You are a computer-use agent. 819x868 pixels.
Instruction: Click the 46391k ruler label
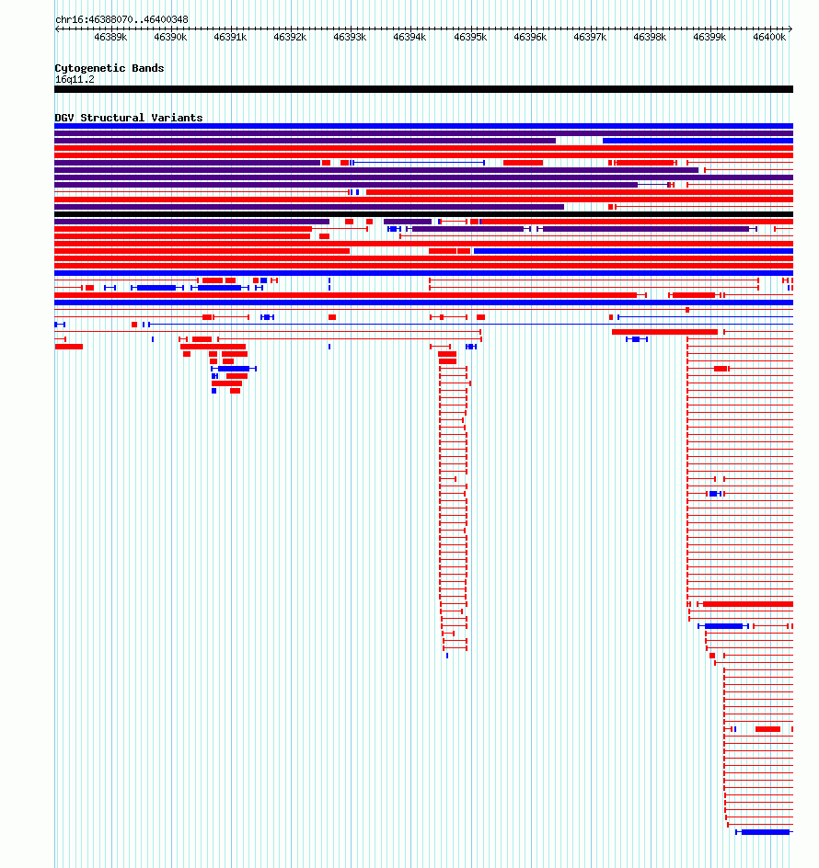(230, 37)
